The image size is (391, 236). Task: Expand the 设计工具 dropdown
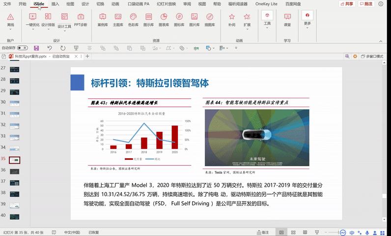[64, 30]
